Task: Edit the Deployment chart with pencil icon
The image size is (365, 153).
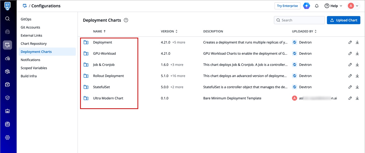Action: pos(350,42)
